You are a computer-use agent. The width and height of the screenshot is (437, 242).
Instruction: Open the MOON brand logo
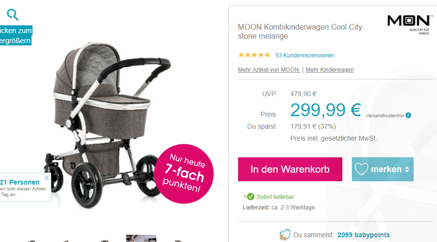409,24
